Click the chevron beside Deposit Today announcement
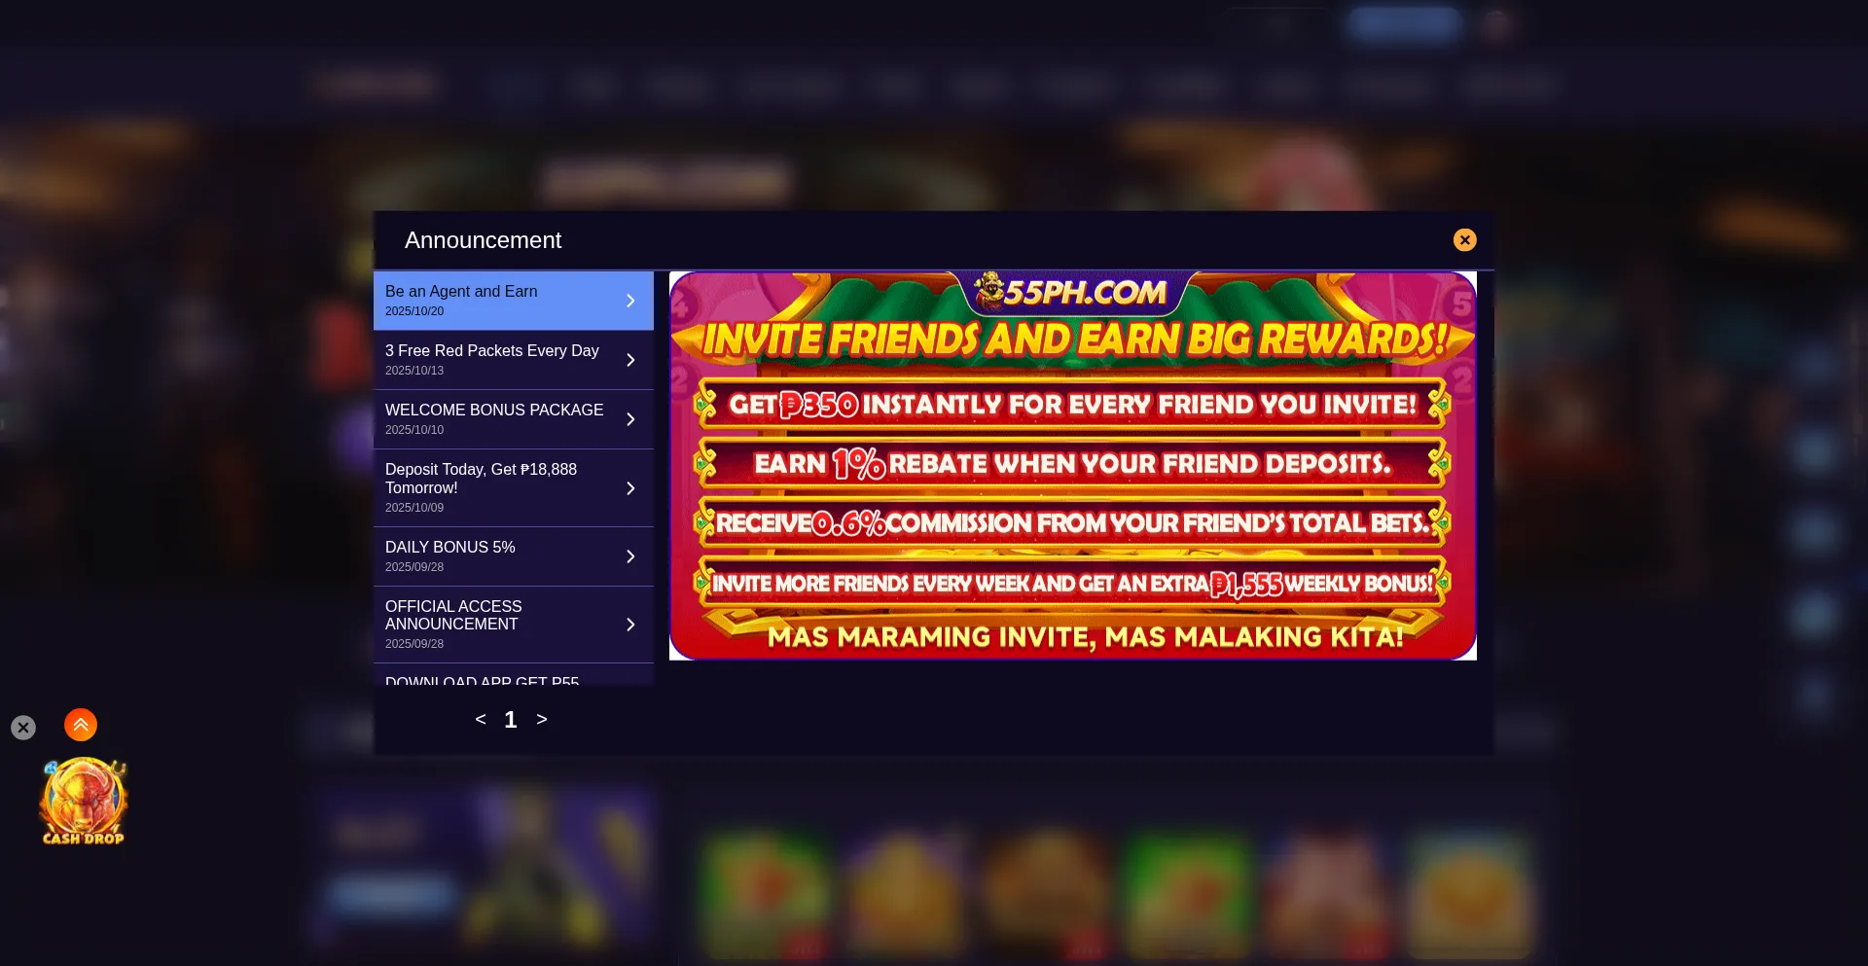 pos(630,488)
